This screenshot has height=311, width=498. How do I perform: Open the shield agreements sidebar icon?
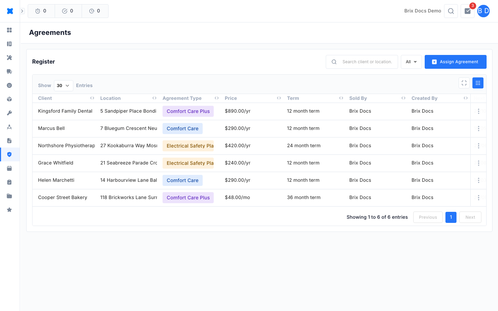coord(9,154)
